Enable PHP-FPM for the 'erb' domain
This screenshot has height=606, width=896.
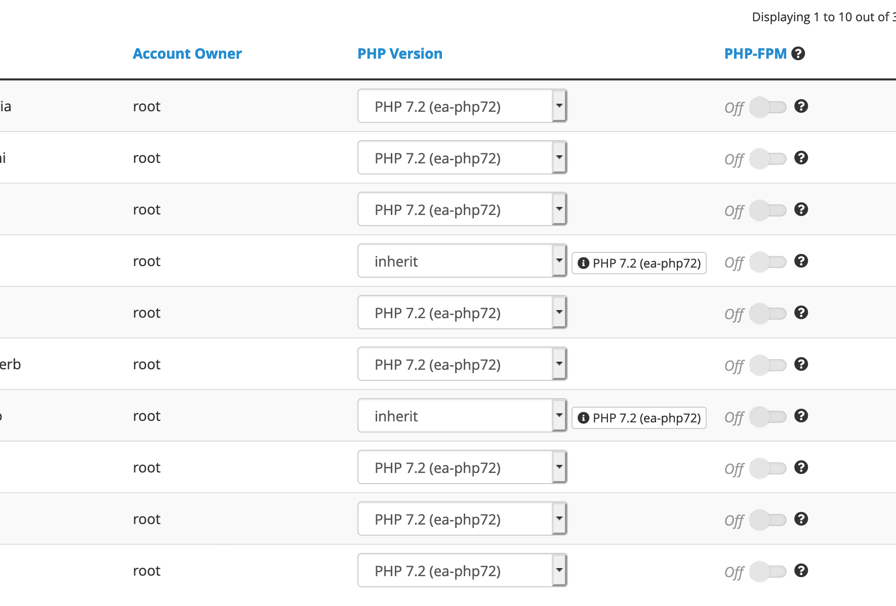coord(768,365)
